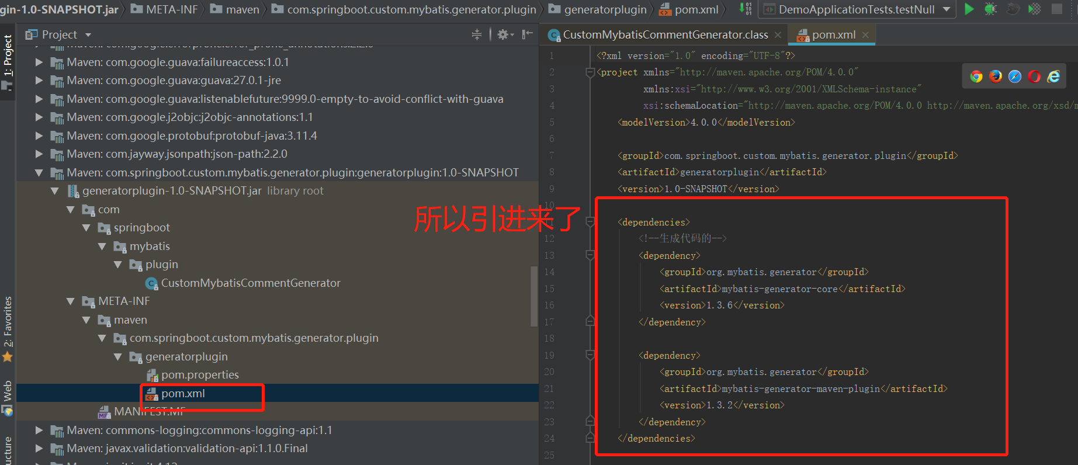Click the mybatis-generator-maven-plugin artifactId text

[x=801, y=388]
